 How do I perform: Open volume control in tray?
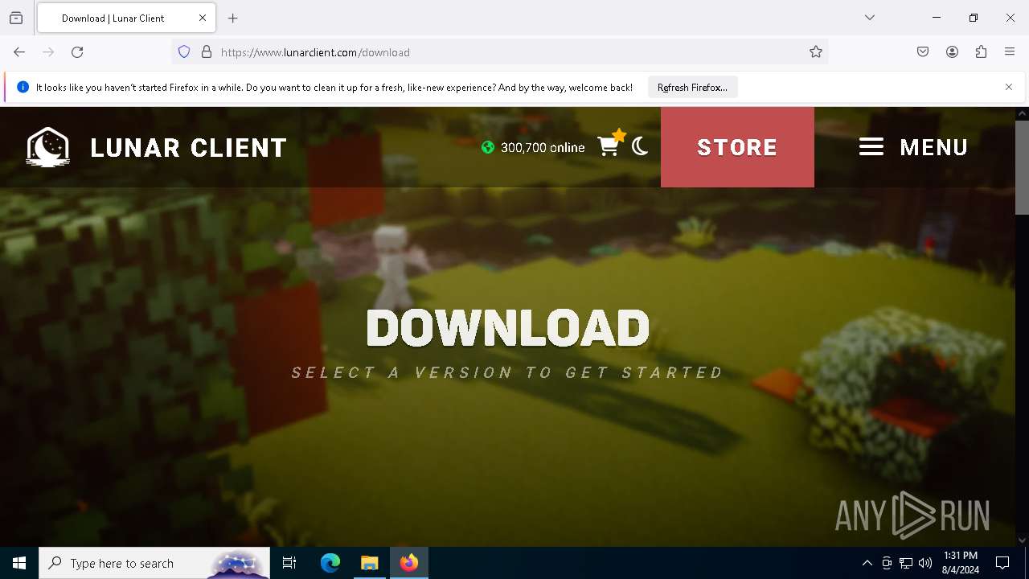click(925, 563)
